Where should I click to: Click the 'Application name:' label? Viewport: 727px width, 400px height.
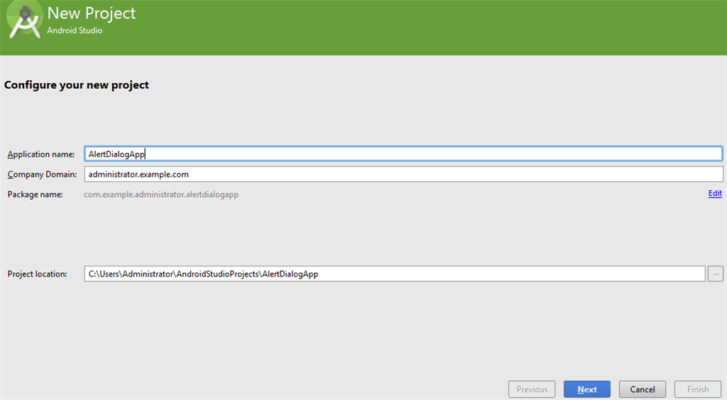[40, 154]
